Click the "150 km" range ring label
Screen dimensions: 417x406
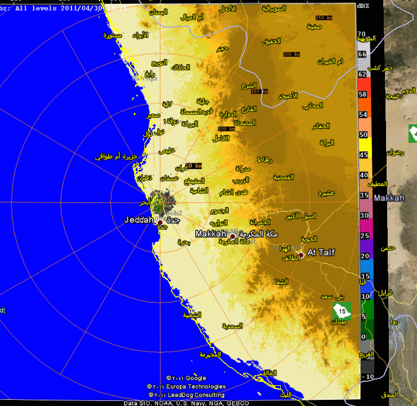point(259,91)
